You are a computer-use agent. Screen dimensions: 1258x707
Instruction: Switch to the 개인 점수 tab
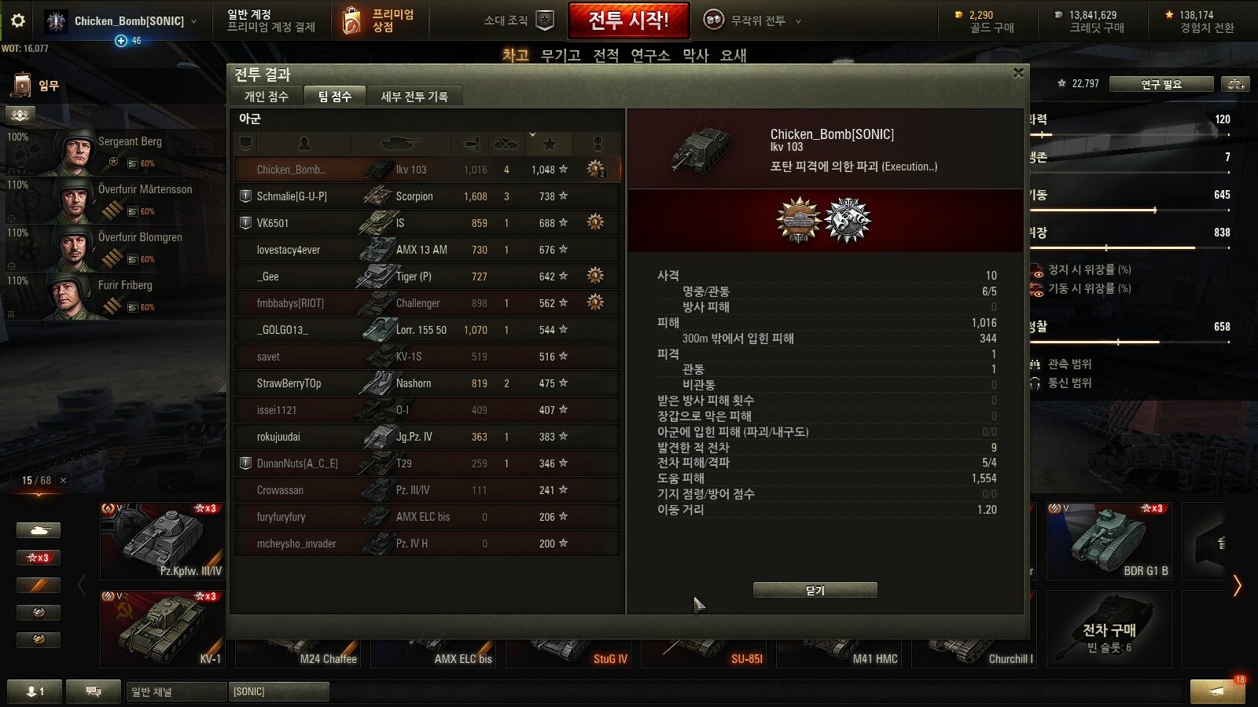coord(267,97)
